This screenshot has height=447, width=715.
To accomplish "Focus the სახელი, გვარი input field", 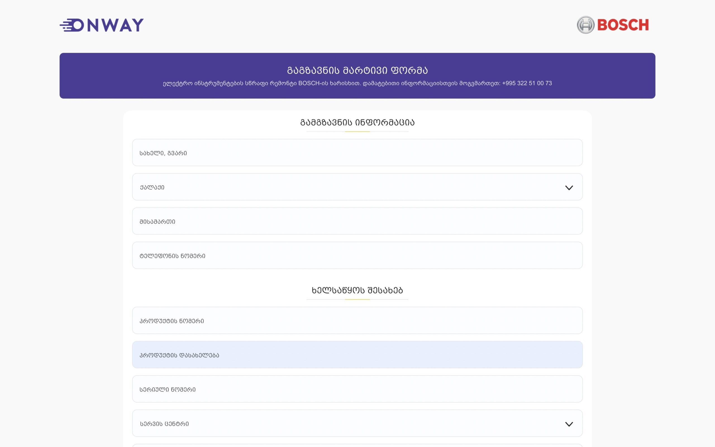I will click(357, 153).
